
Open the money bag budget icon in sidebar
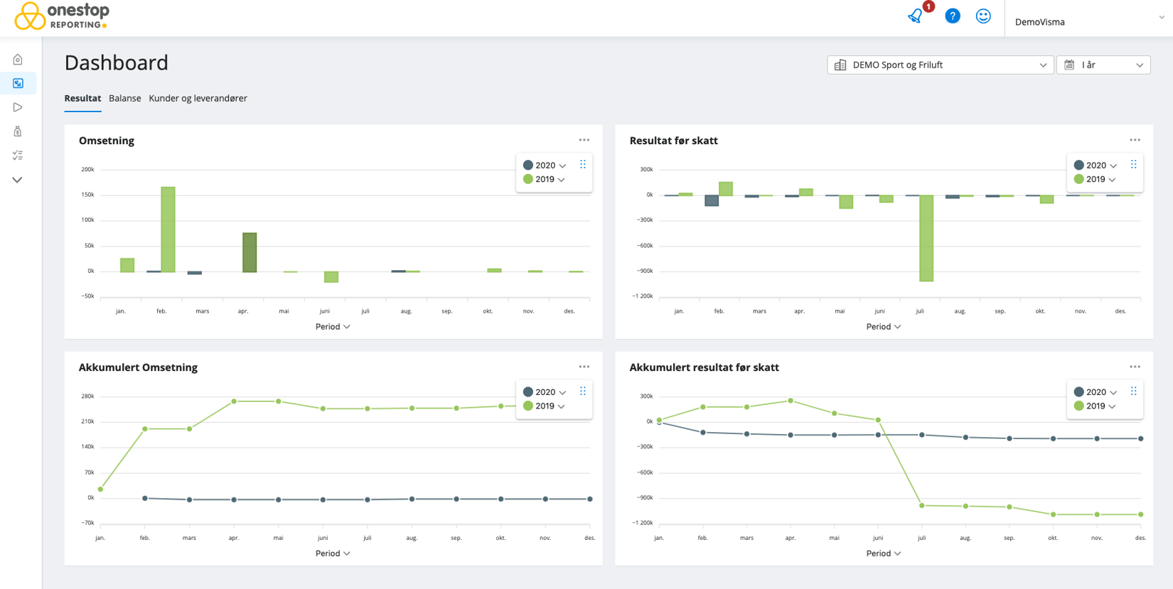18,131
